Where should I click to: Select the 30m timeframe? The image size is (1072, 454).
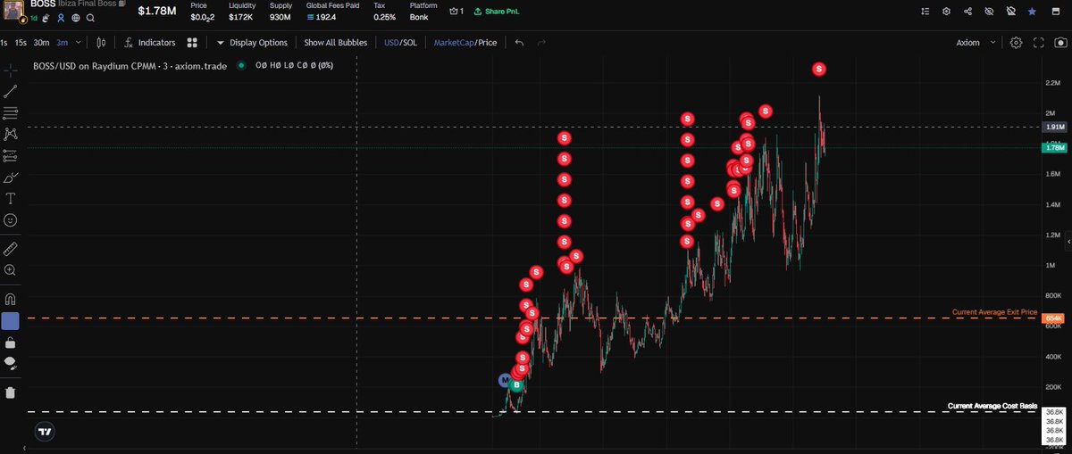pos(41,42)
